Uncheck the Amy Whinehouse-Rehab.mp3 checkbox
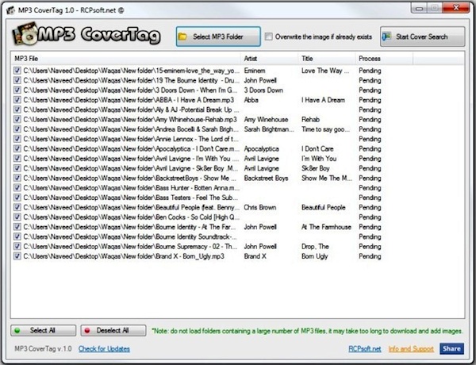476x365 pixels. click(x=17, y=119)
